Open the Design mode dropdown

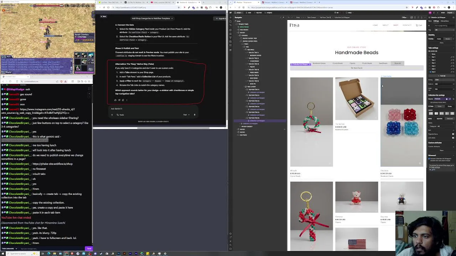[x=238, y=12]
